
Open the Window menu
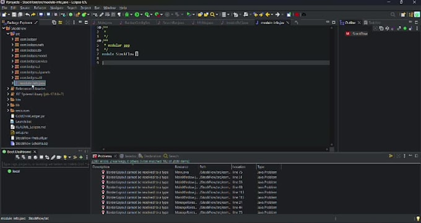110,8
